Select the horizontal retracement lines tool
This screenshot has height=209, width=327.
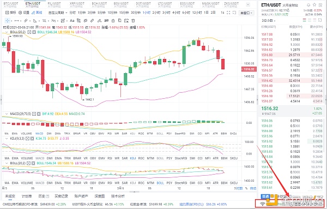[x=44, y=21]
